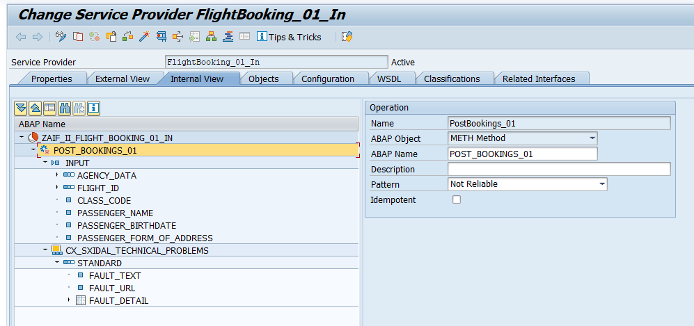694x326 pixels.
Task: Toggle the Idempotent checkbox
Action: coord(457,200)
